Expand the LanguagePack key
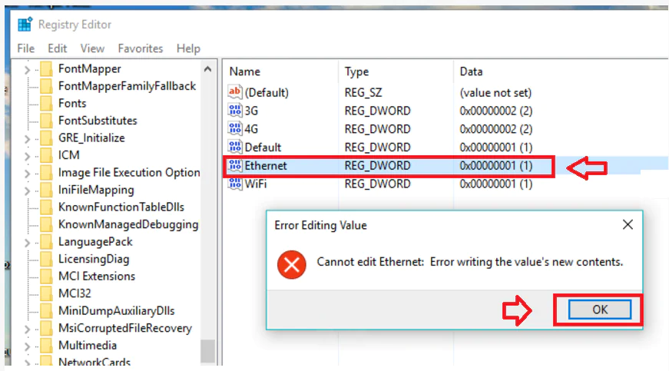This screenshot has width=669, height=371. tap(27, 243)
